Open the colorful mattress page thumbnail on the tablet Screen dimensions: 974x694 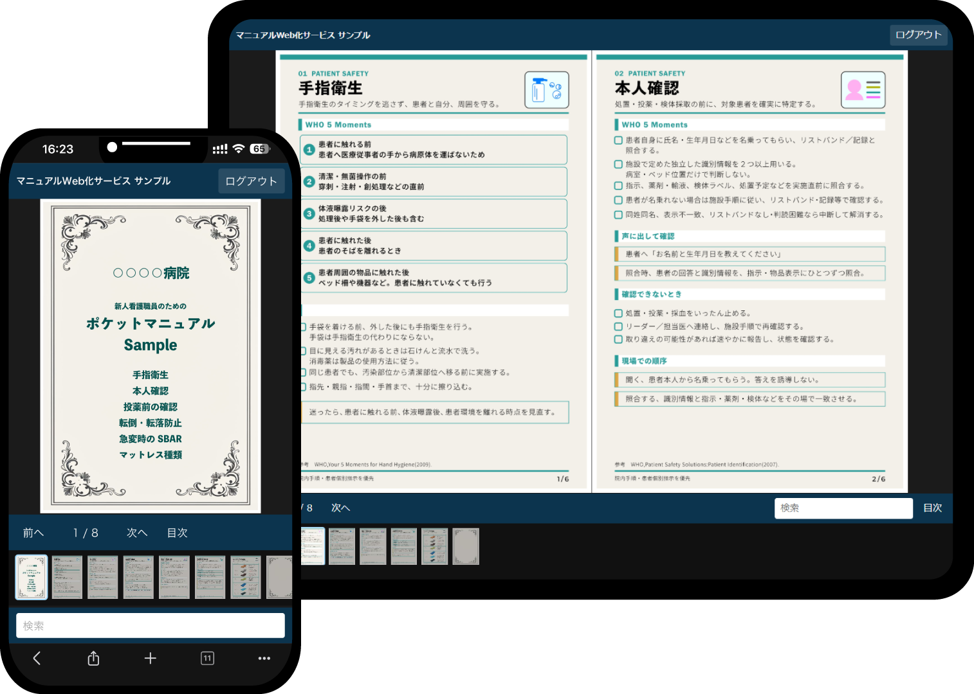click(x=435, y=546)
